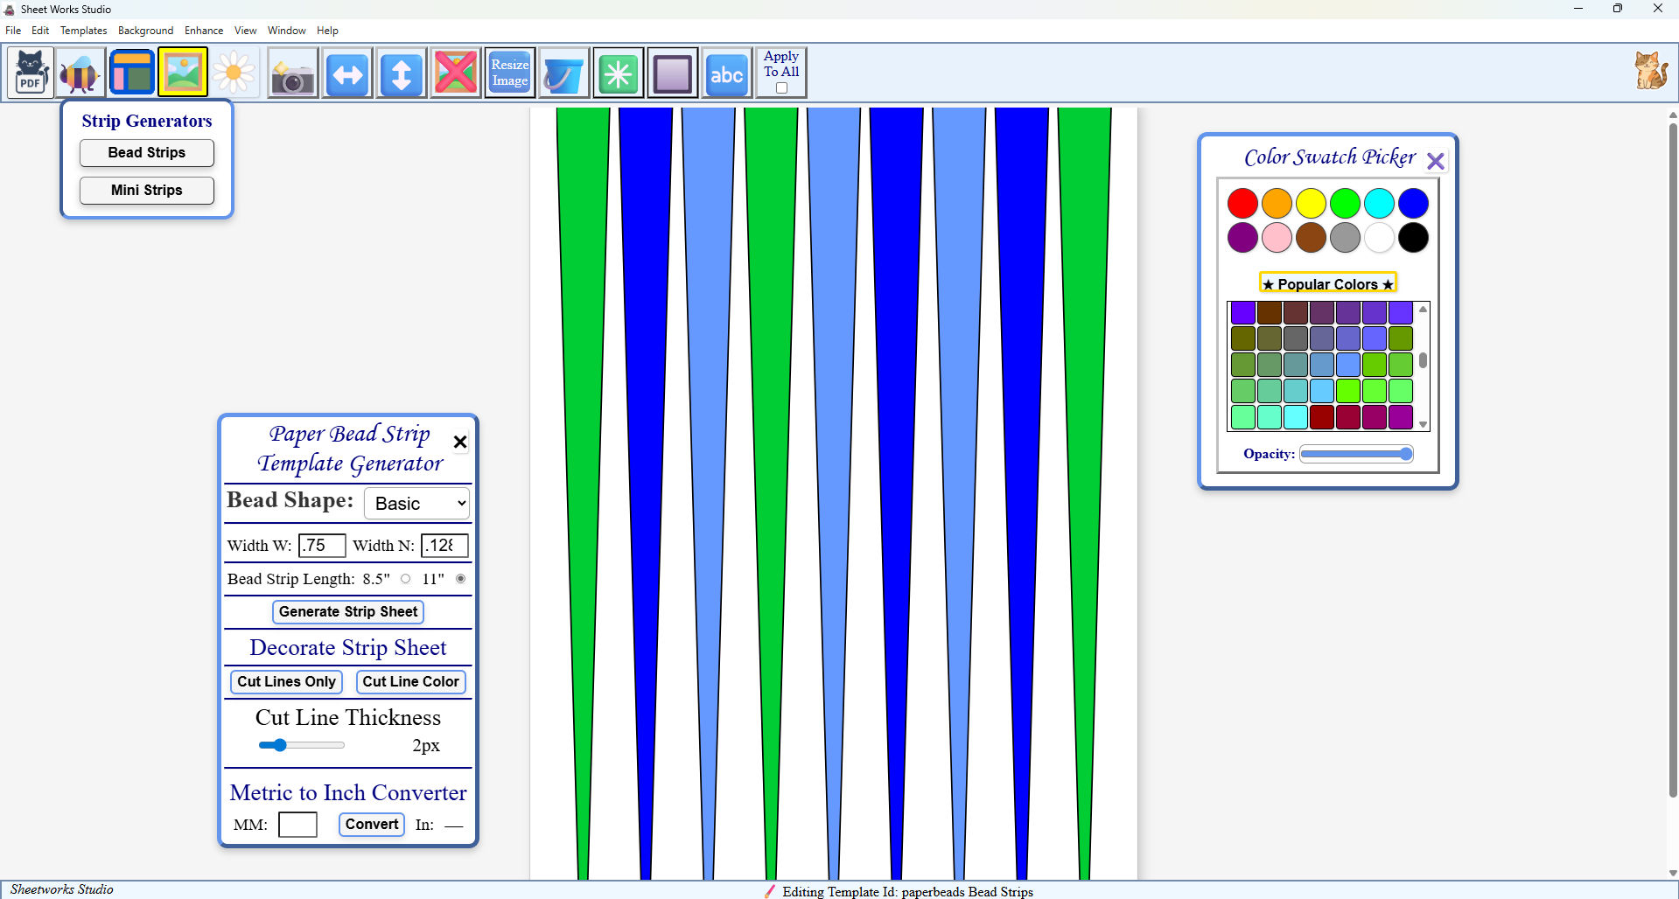This screenshot has width=1679, height=899.
Task: Click the Resize Image toolbar button
Action: pos(509,73)
